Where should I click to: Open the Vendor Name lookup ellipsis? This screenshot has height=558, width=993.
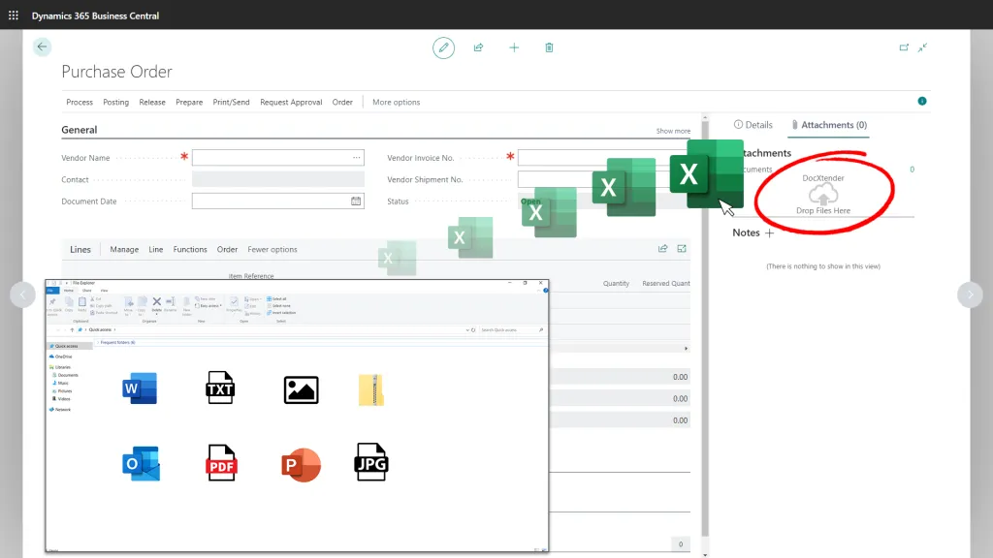356,157
